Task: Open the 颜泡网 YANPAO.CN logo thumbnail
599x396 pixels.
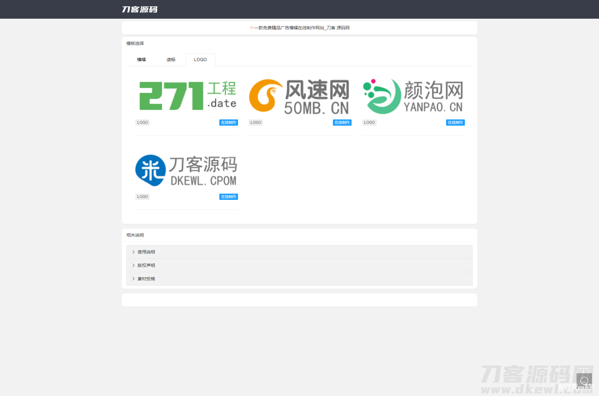Action: [413, 96]
